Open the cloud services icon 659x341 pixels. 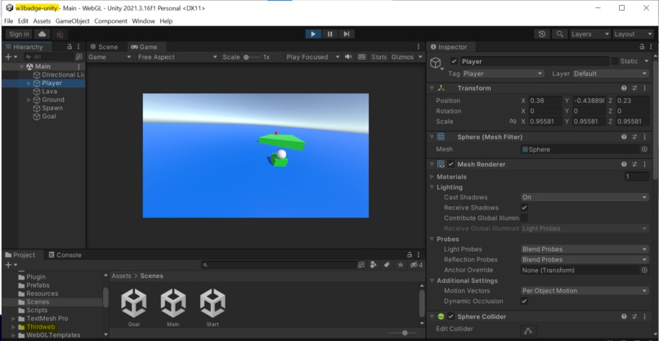42,34
